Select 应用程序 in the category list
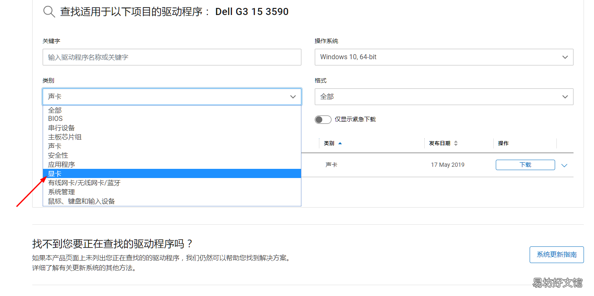Image resolution: width=594 pixels, height=296 pixels. pyautogui.click(x=172, y=165)
